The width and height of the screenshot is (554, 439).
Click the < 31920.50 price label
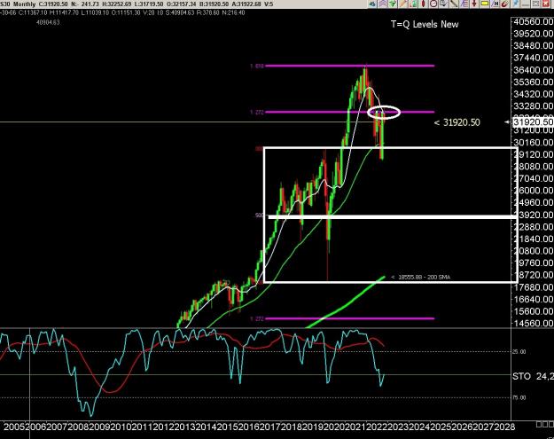(x=457, y=122)
